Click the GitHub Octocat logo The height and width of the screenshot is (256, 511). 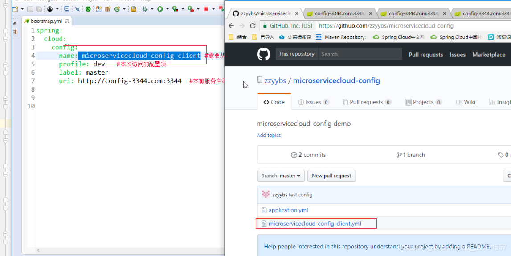tap(264, 54)
